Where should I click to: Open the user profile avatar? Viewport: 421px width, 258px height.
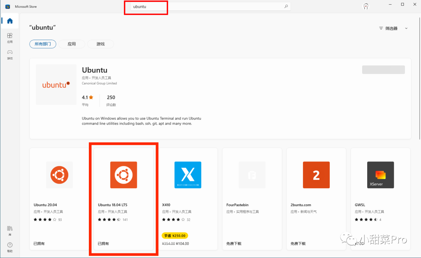[x=366, y=7]
